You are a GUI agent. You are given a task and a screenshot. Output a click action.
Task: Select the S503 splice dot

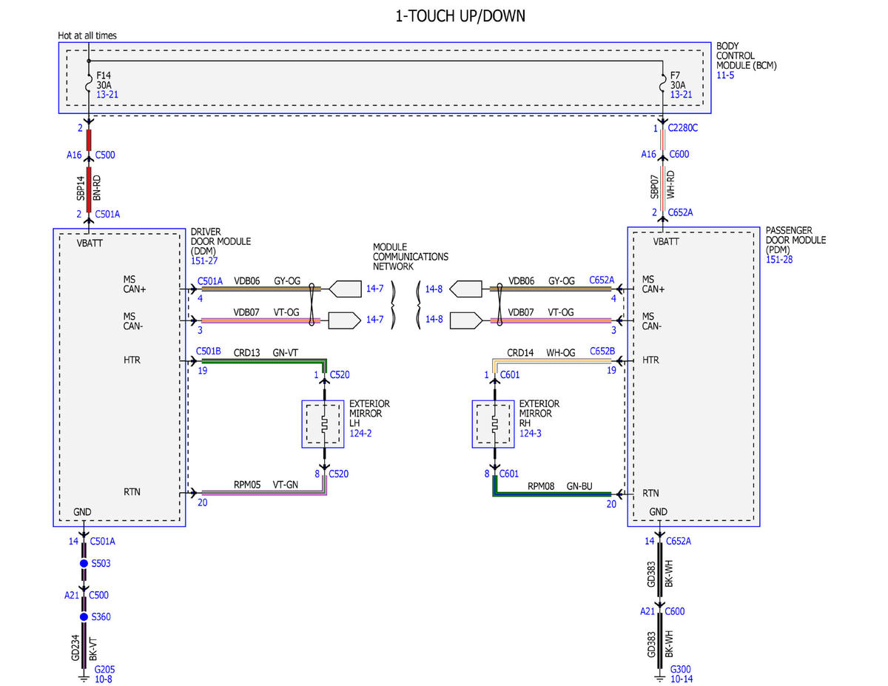[x=84, y=563]
